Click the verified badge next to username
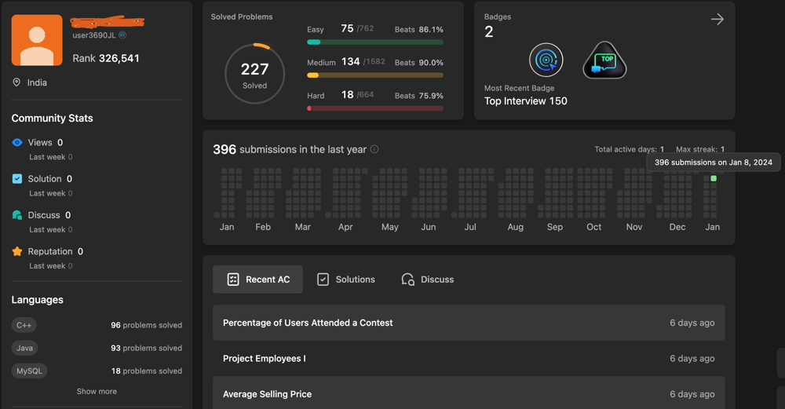The height and width of the screenshot is (409, 785). tap(122, 35)
